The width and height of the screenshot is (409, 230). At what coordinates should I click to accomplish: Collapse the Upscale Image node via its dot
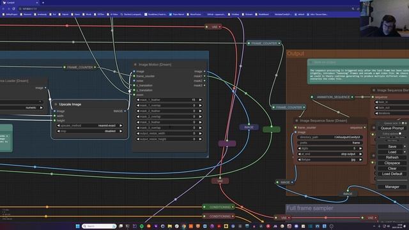56,104
